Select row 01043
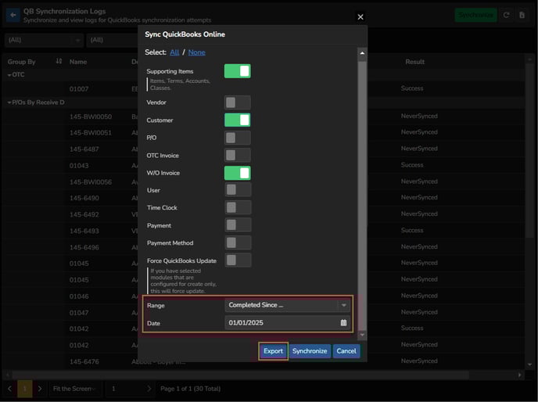This screenshot has height=402, width=538. pos(79,166)
